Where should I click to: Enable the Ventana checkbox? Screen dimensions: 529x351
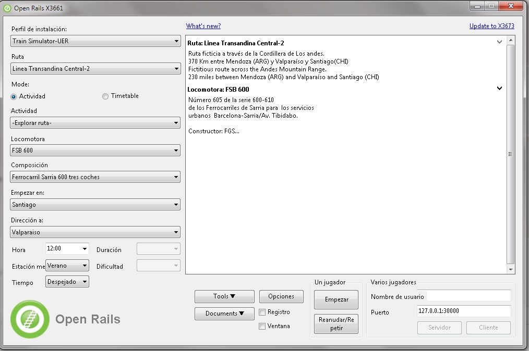pyautogui.click(x=262, y=327)
